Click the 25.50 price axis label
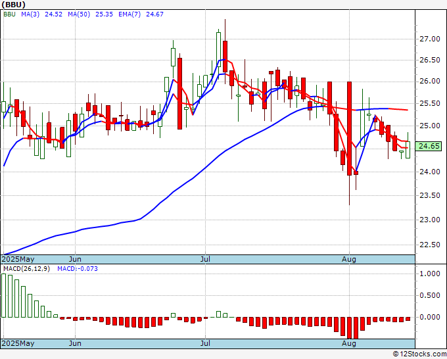447x359 pixels. point(430,103)
